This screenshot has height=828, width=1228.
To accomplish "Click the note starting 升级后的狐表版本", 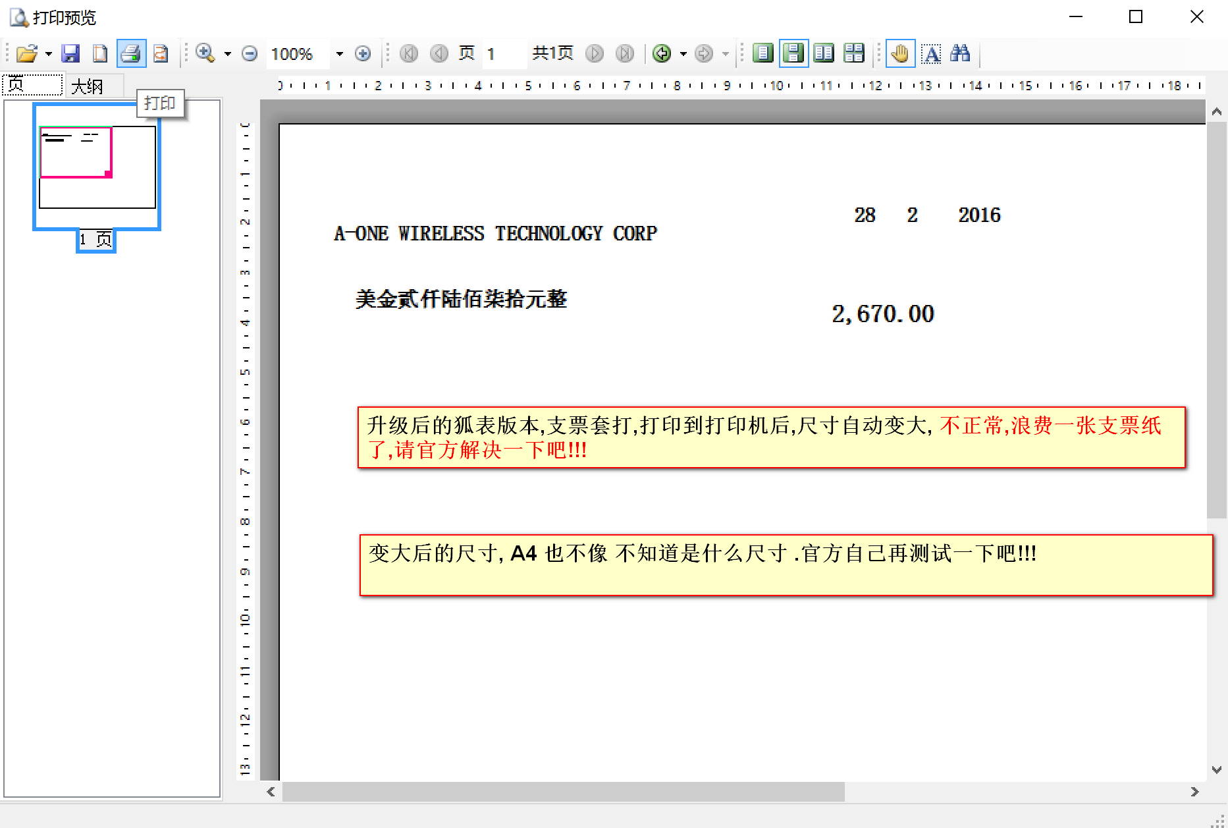I will click(x=772, y=437).
